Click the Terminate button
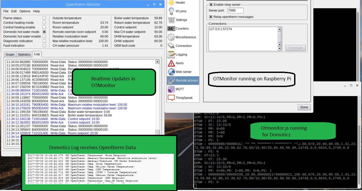The height and width of the screenshot is (191, 362). 295,48
